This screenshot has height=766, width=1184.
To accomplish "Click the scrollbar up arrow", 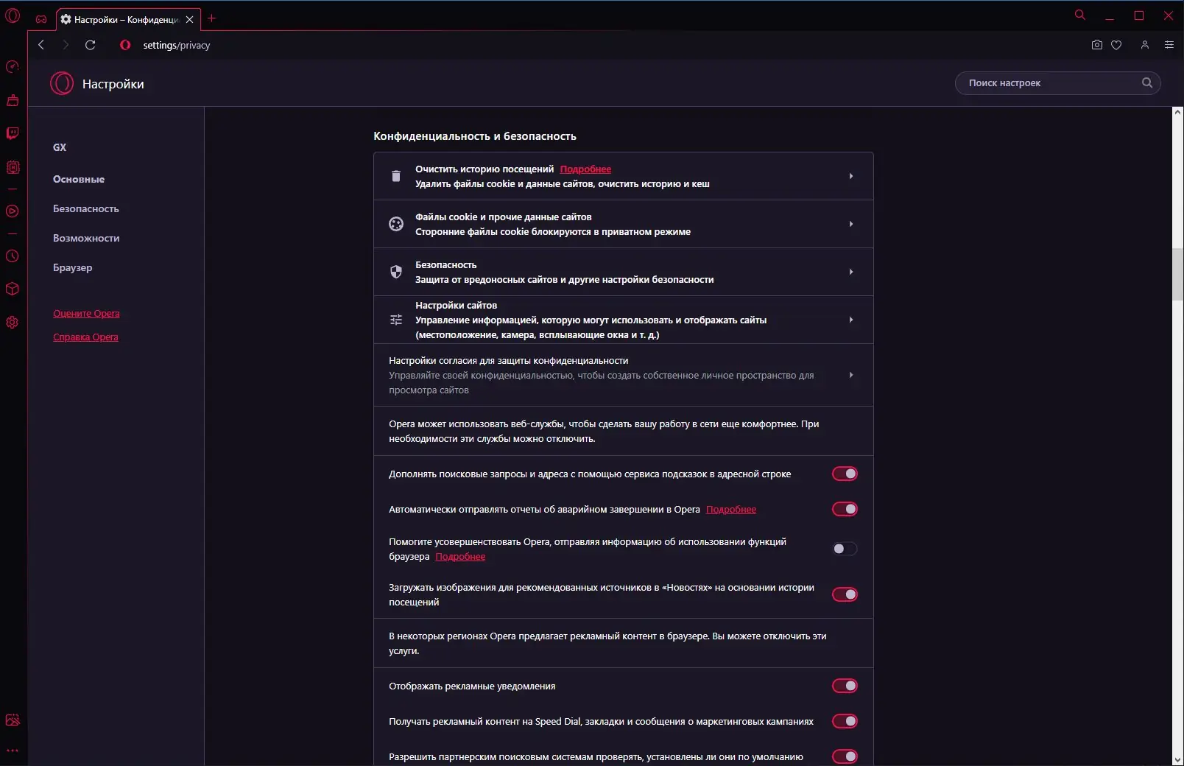I will 1177,113.
